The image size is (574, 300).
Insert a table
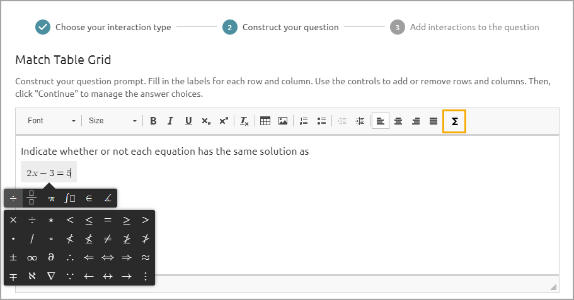point(265,121)
